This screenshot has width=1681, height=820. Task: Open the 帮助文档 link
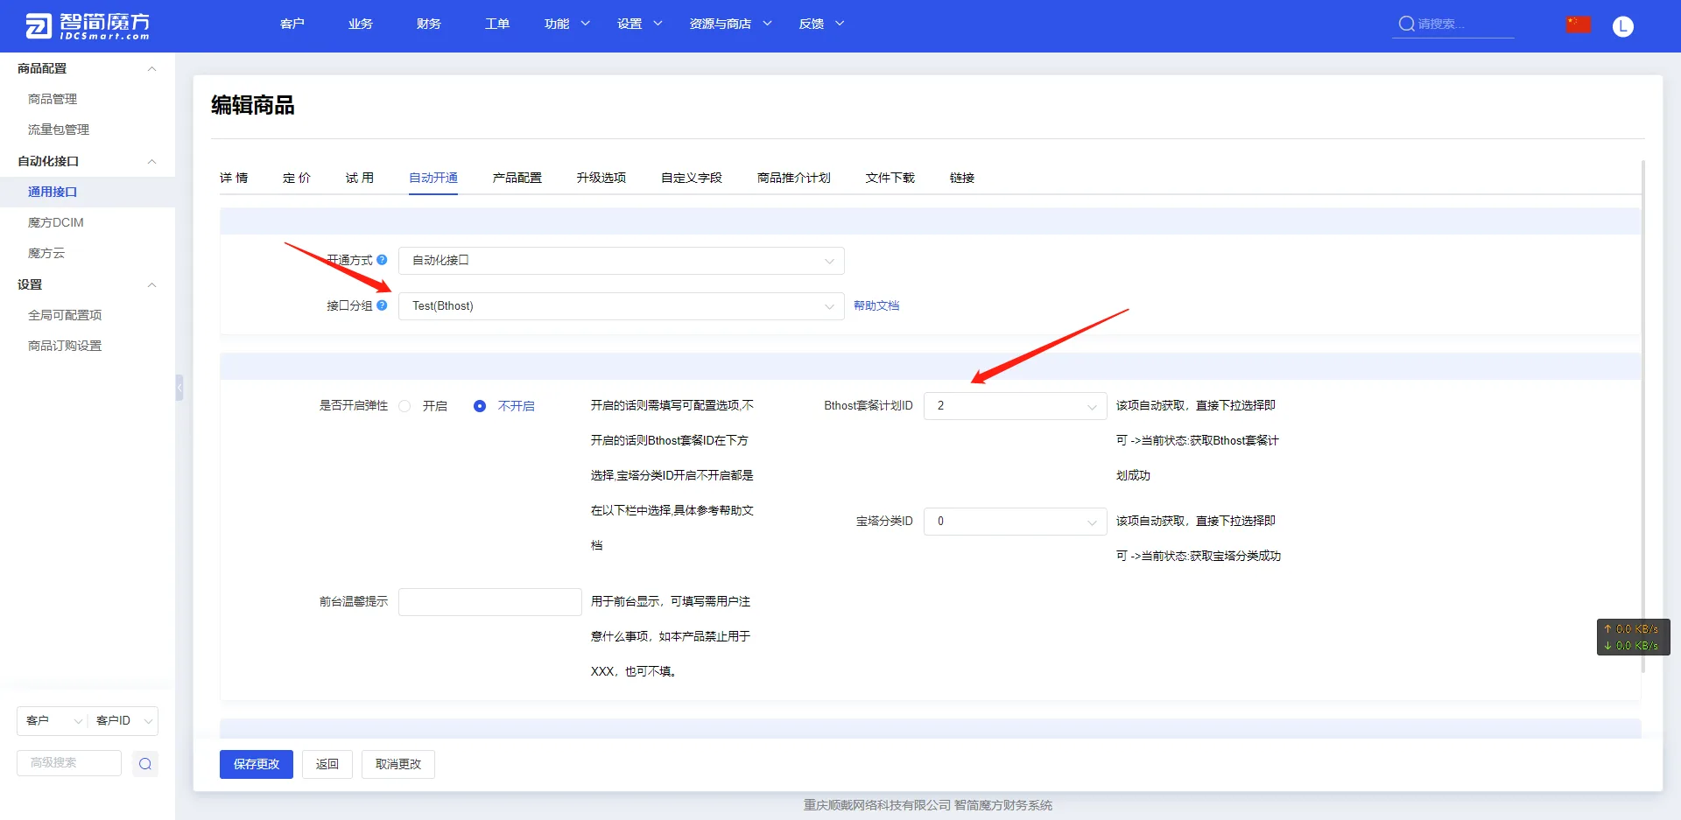(876, 305)
